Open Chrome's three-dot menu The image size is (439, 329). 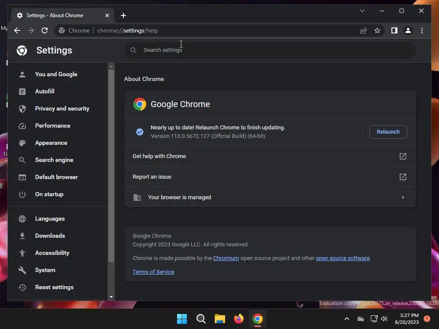[x=422, y=30]
